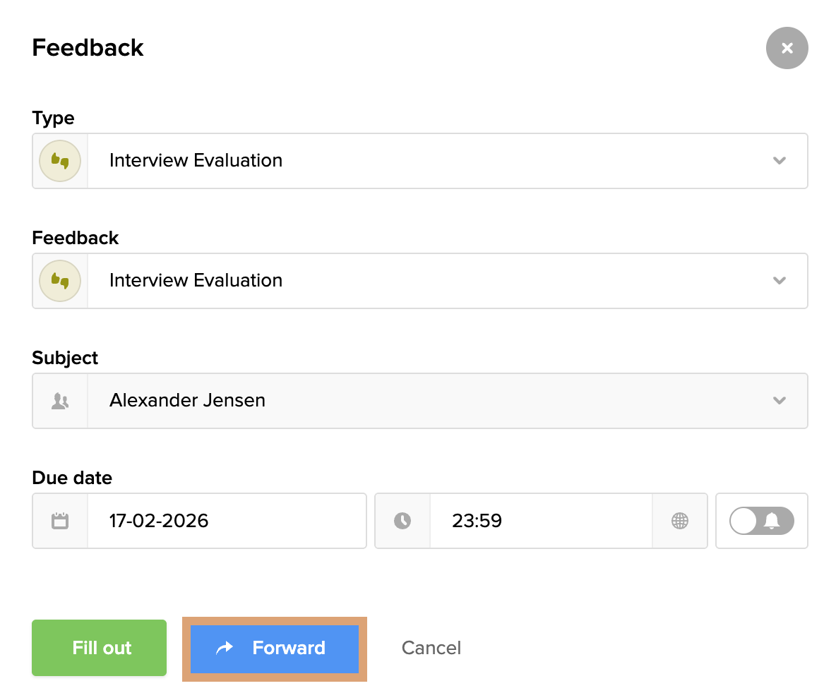The image size is (836, 693).
Task: Click the arrow icon on Forward button
Action: pos(225,648)
